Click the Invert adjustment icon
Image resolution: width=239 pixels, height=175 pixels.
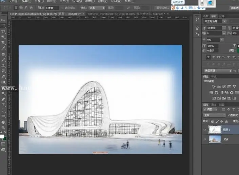point(214,98)
